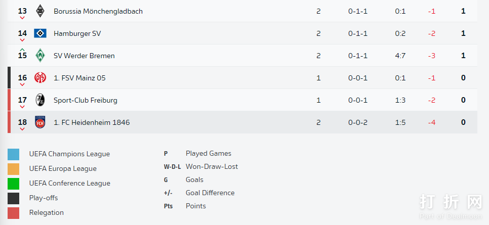
Task: Open the Hamburger SV team page
Action: (x=77, y=33)
